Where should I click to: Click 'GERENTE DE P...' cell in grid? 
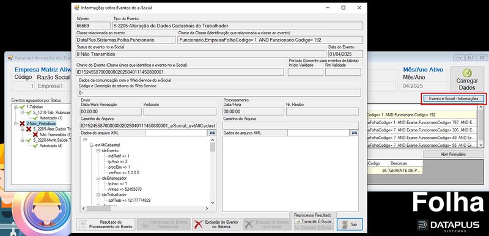point(405,171)
